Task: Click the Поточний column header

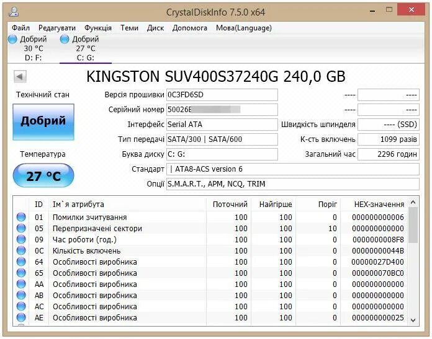Action: pos(228,204)
